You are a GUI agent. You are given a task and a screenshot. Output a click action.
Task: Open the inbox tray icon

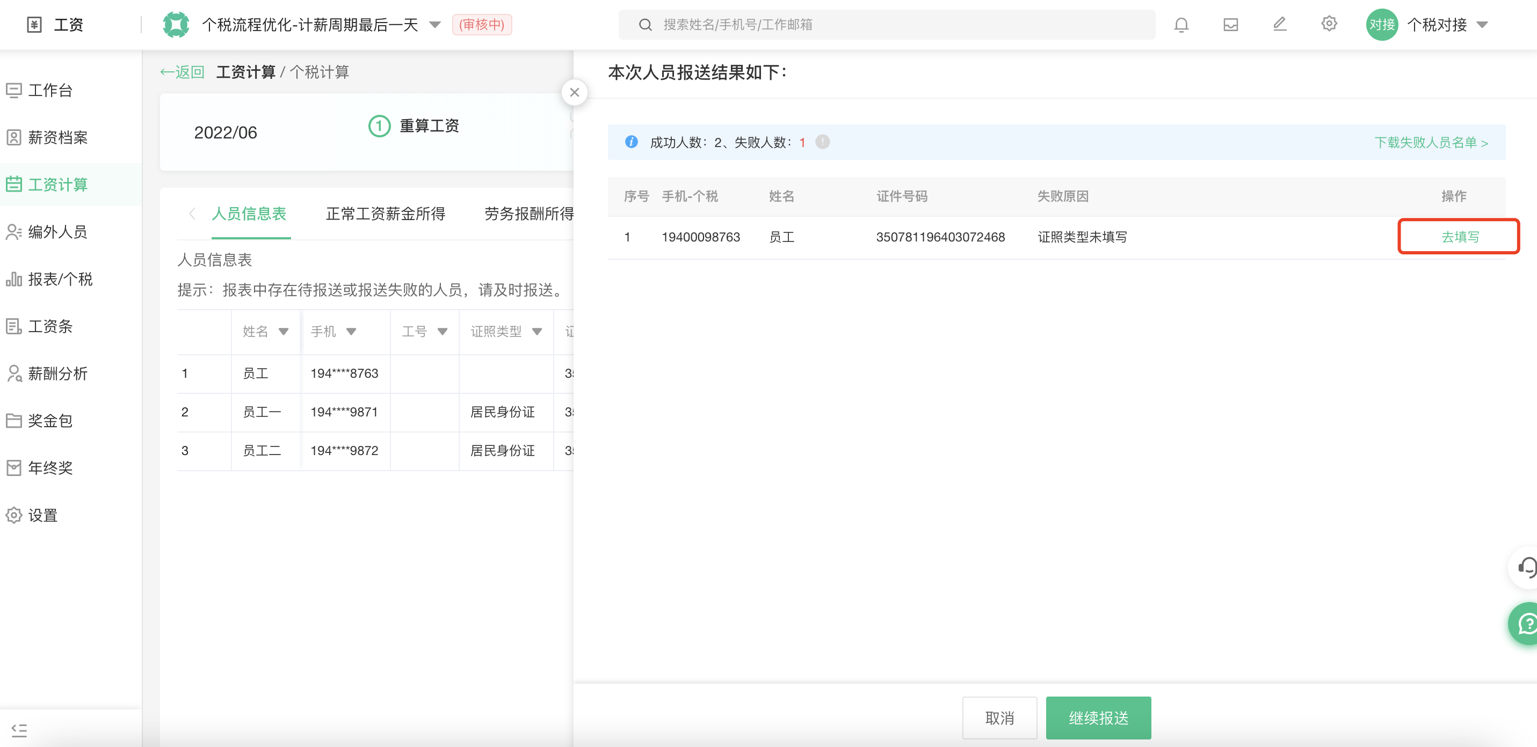click(1230, 25)
